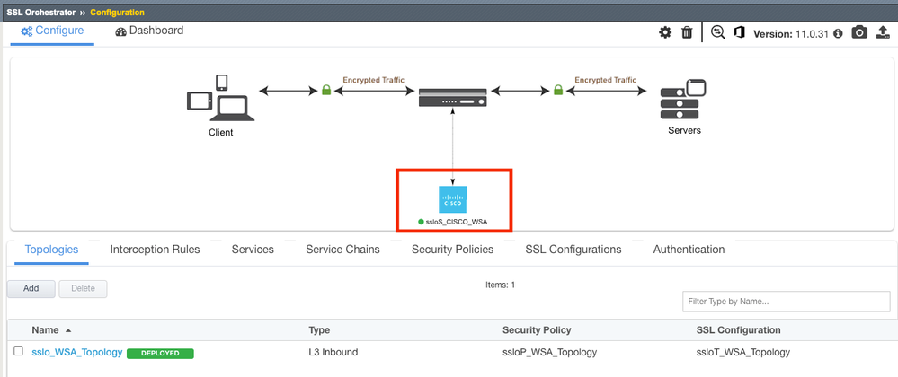Click the Version: 11.0.31 label
Image resolution: width=898 pixels, height=377 pixels.
(791, 34)
